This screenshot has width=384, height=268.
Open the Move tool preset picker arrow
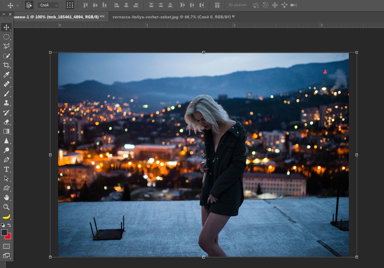(17, 5)
